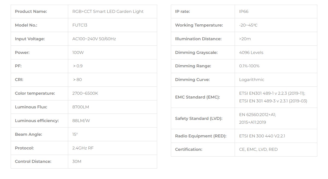Click the 100W power value

click(x=78, y=53)
